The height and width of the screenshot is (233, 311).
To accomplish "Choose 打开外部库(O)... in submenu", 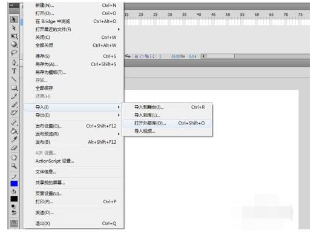I will click(x=167, y=123).
